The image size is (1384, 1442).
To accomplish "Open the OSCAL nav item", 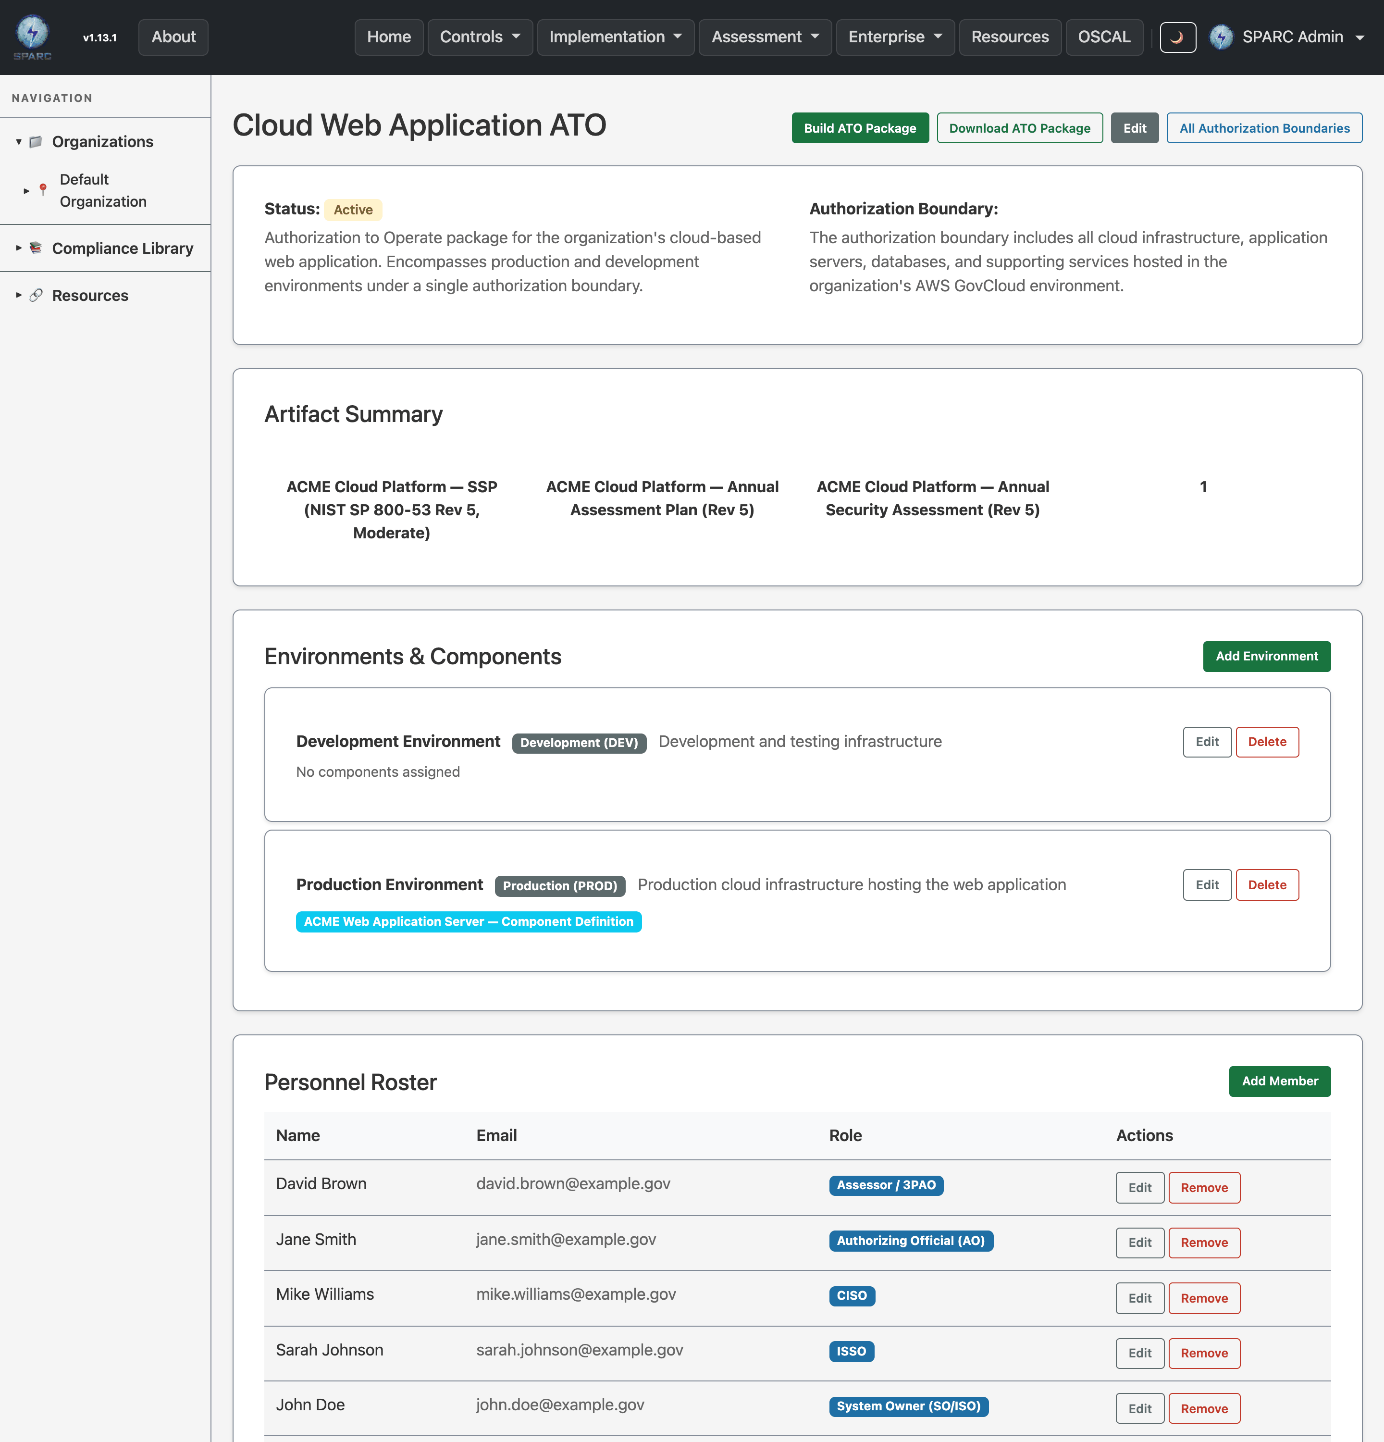I will click(x=1104, y=37).
